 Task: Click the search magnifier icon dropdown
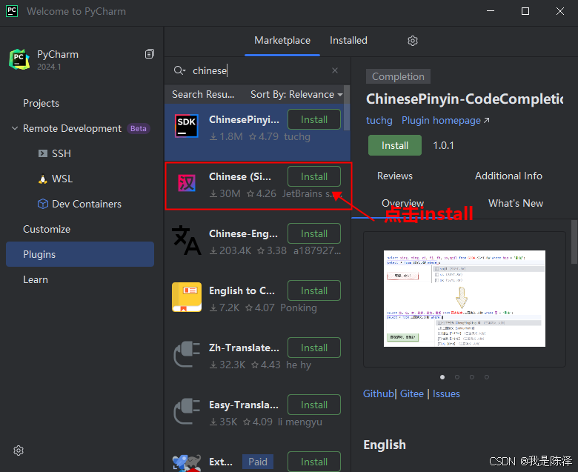point(179,70)
